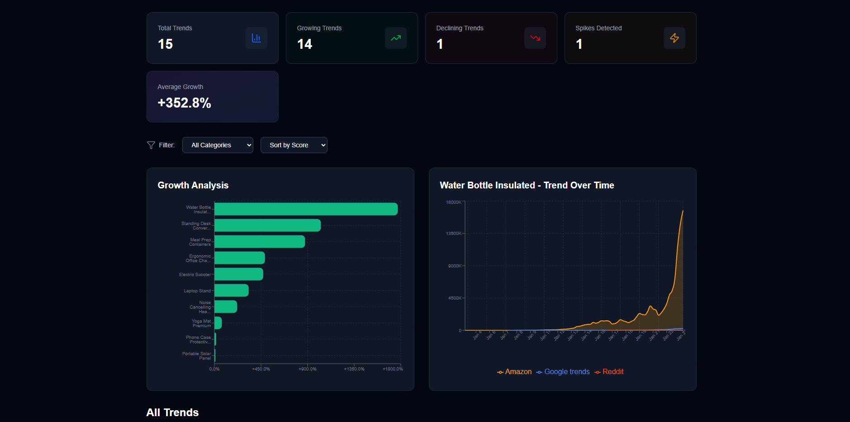Click the Portable Solar Panel axis label
This screenshot has width=850, height=422.
pos(197,356)
